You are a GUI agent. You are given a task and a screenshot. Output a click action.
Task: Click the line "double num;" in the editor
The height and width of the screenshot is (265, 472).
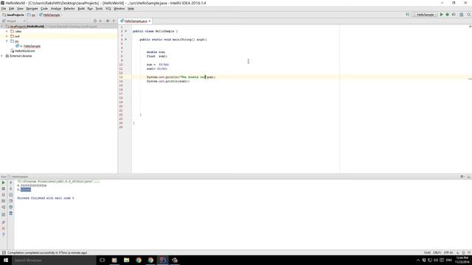[x=156, y=52]
